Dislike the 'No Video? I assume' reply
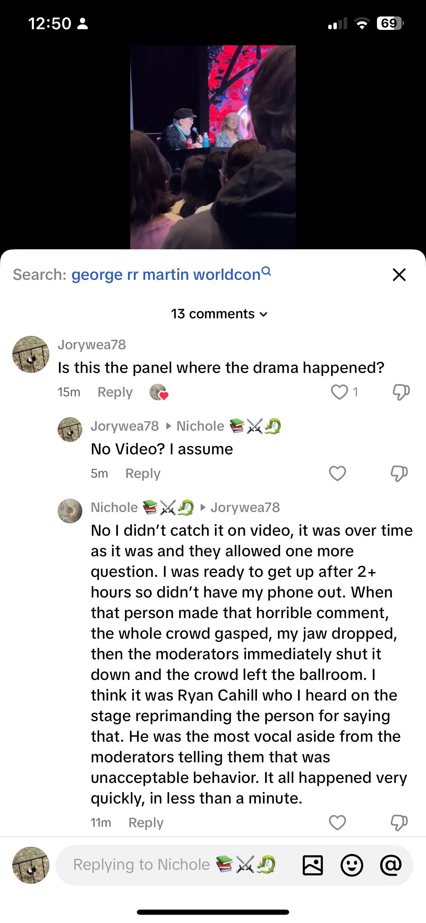Image resolution: width=426 pixels, height=923 pixels. tap(399, 473)
